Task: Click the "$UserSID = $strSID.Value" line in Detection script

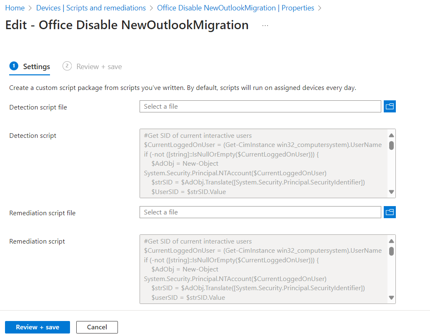Action: (189, 192)
